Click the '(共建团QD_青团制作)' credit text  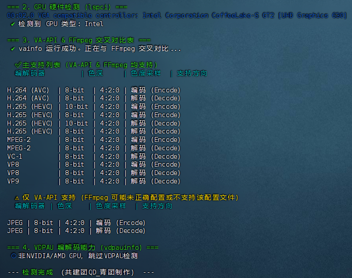pyautogui.click(x=98, y=272)
